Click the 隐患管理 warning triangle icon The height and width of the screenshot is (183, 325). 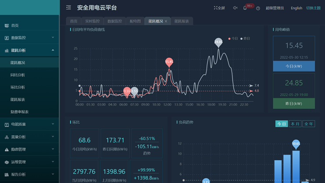point(7,149)
